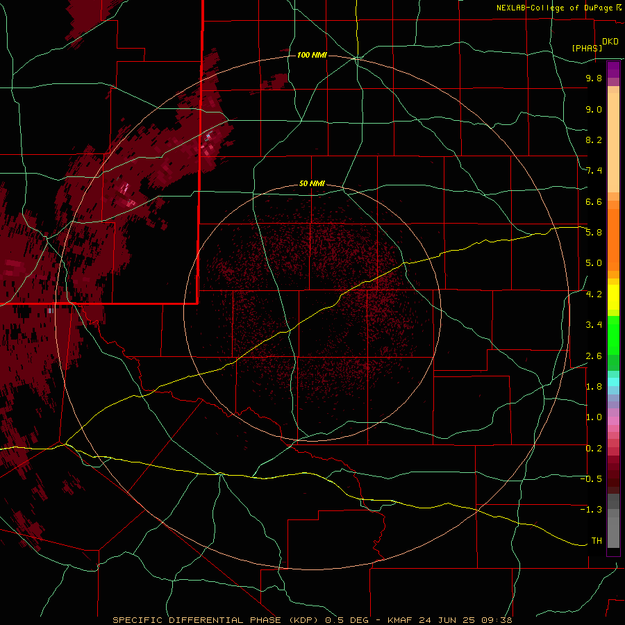Click the NEXLAB-College of DuPage title text
This screenshot has height=625, width=625.
pyautogui.click(x=554, y=8)
